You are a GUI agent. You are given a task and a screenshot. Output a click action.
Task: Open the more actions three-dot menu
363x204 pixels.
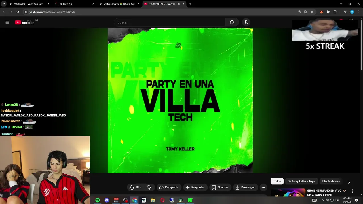tap(263, 187)
